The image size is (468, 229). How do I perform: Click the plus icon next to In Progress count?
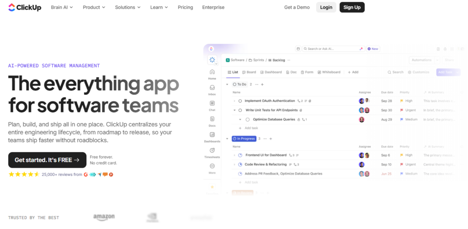[x=271, y=139]
